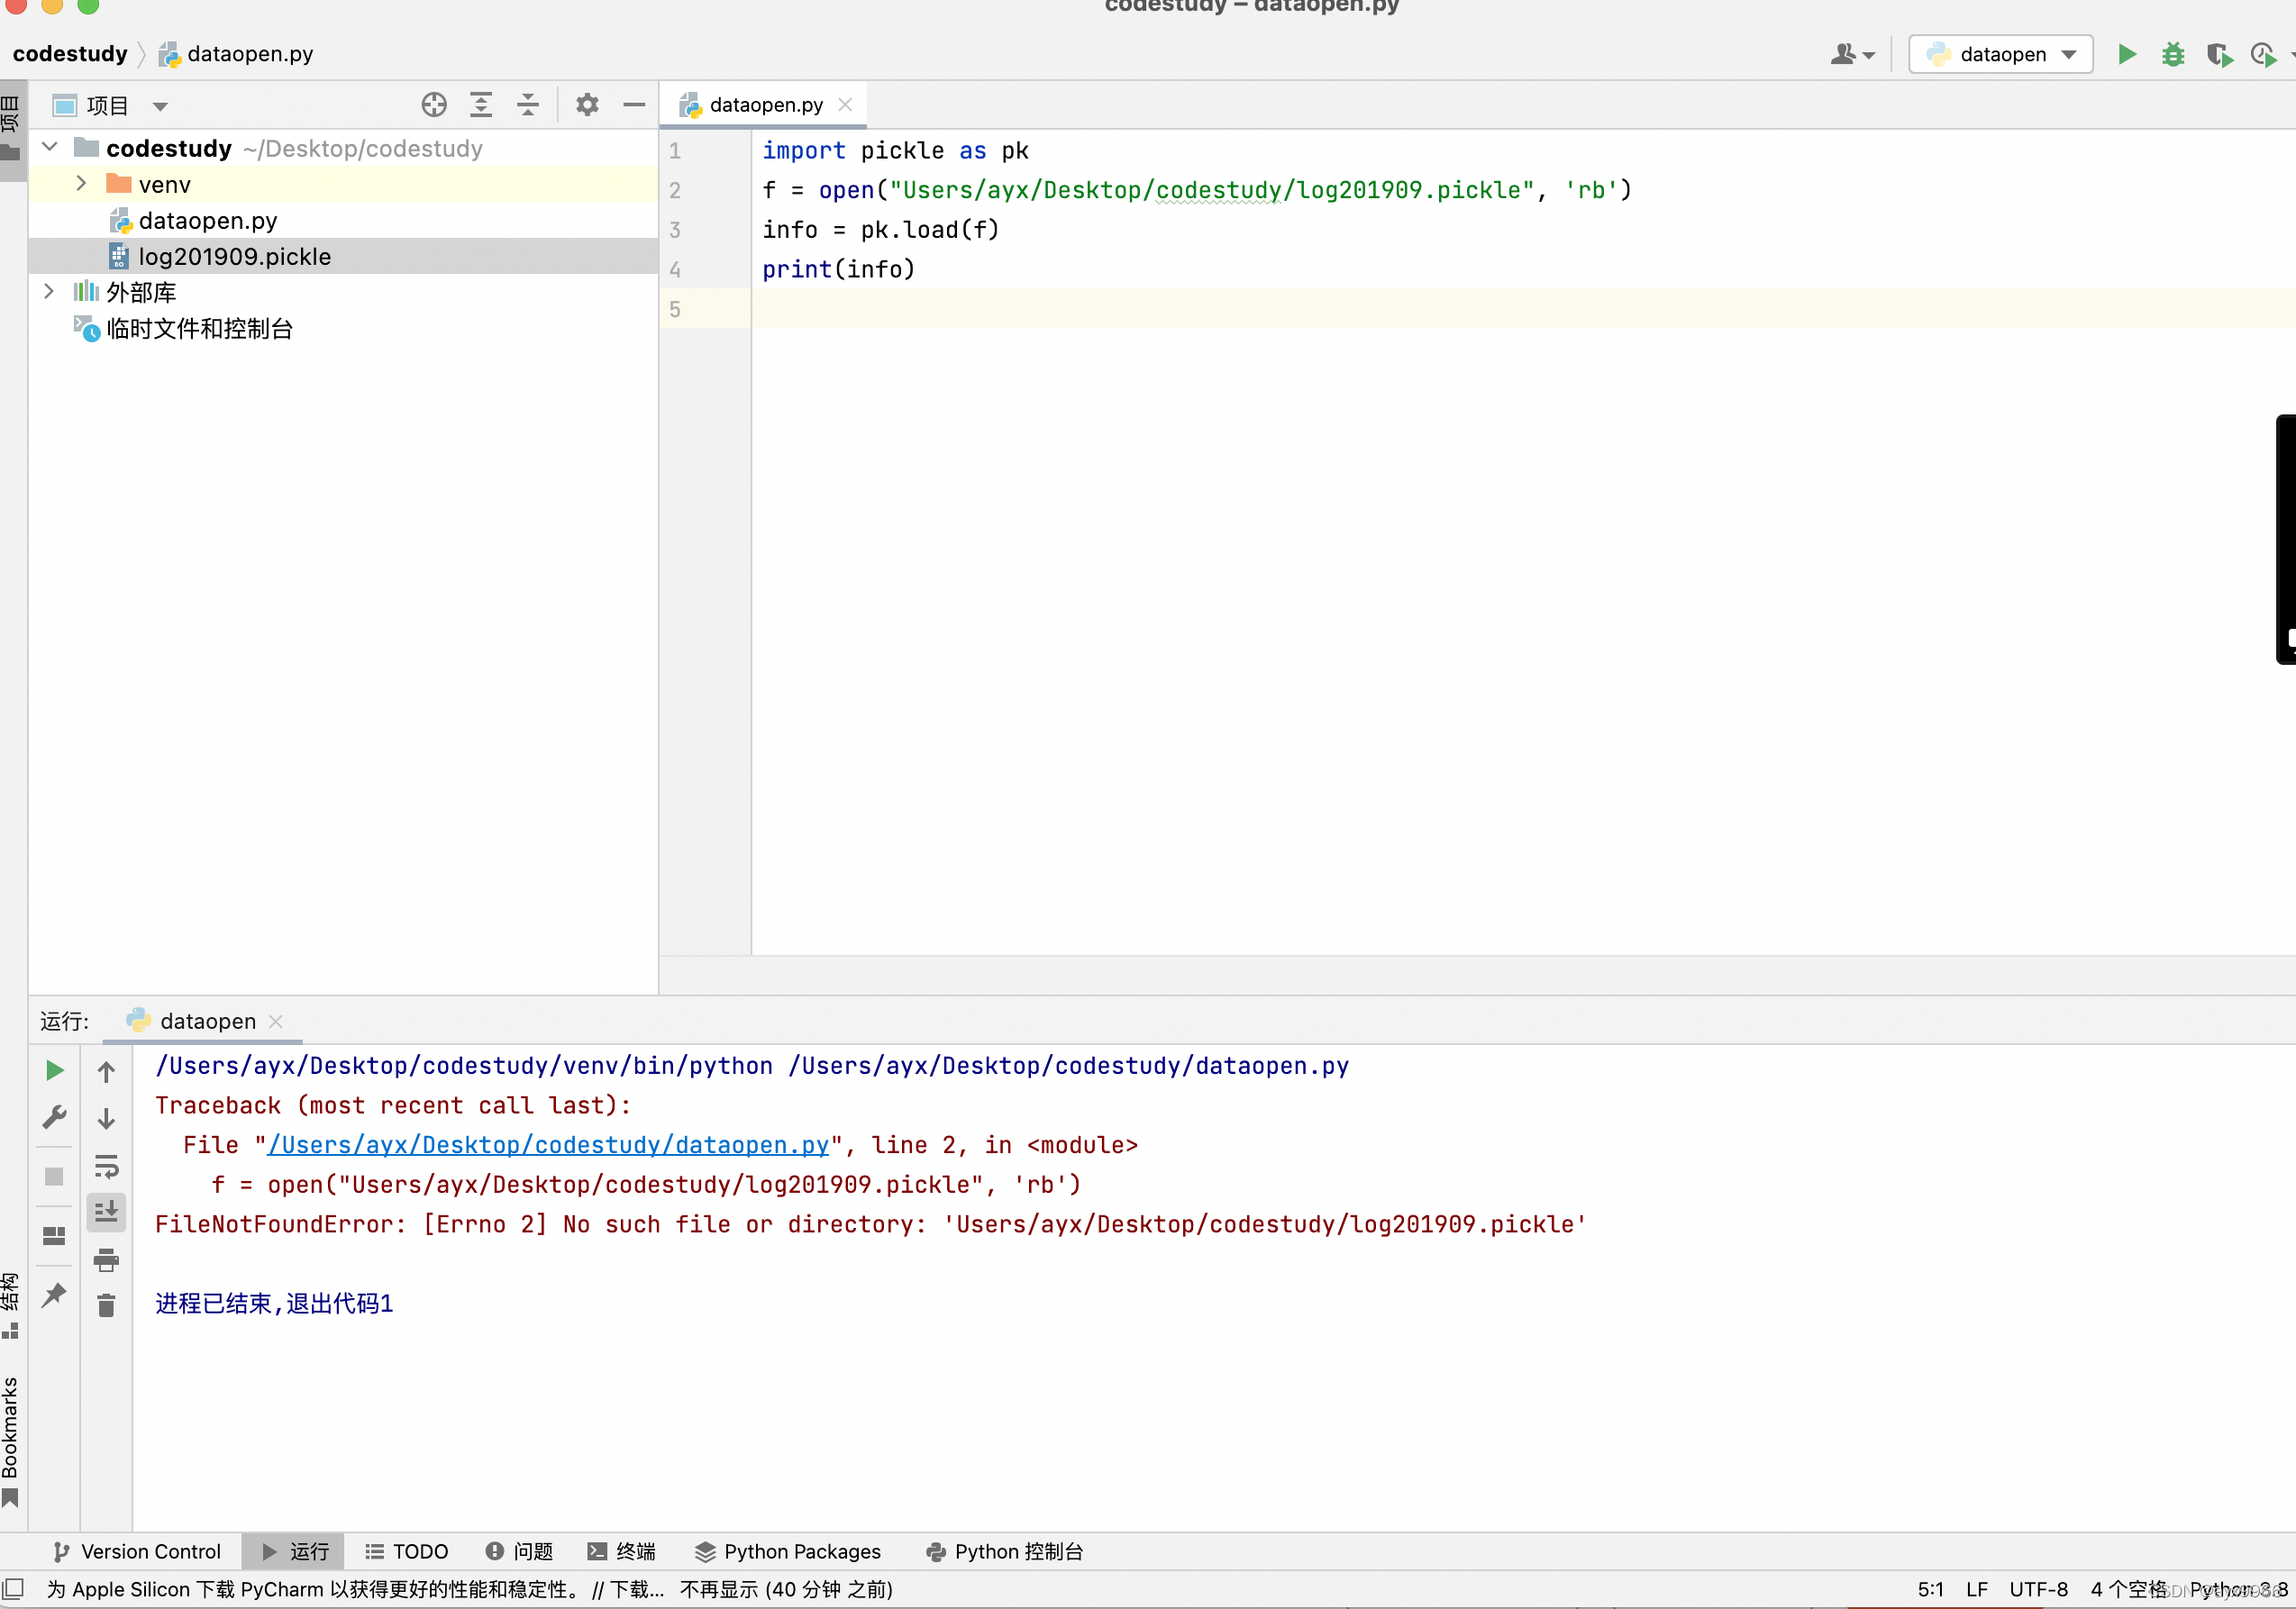Image resolution: width=2296 pixels, height=1609 pixels.
Task: Toggle pin tab in run panel
Action: click(55, 1295)
